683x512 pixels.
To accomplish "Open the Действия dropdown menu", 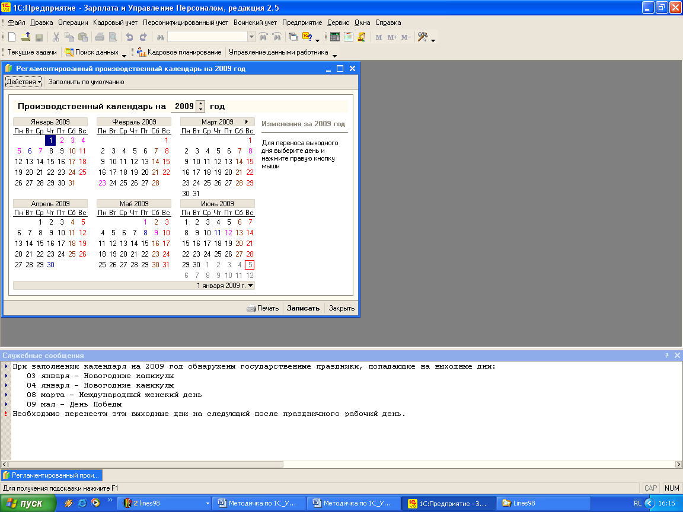I will 23,82.
